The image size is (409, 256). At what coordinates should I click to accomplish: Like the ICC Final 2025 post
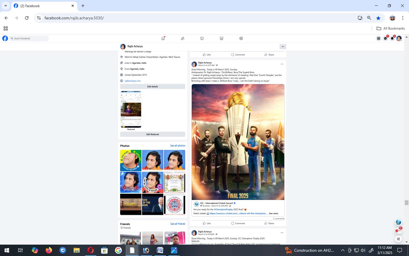[207, 223]
